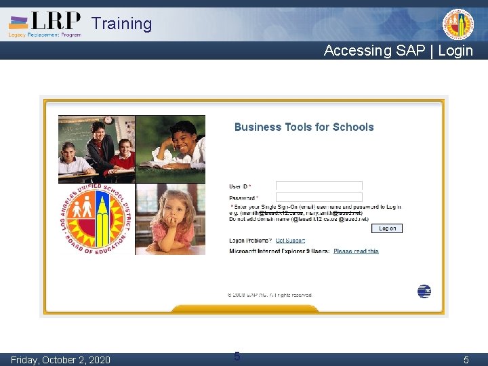
Task: Click the LRP stacked books logo icon
Action: (x=18, y=23)
